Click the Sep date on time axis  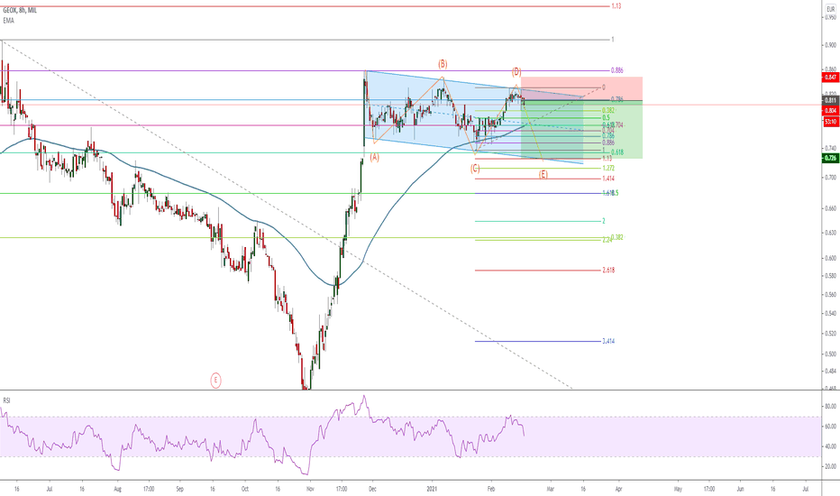180,489
